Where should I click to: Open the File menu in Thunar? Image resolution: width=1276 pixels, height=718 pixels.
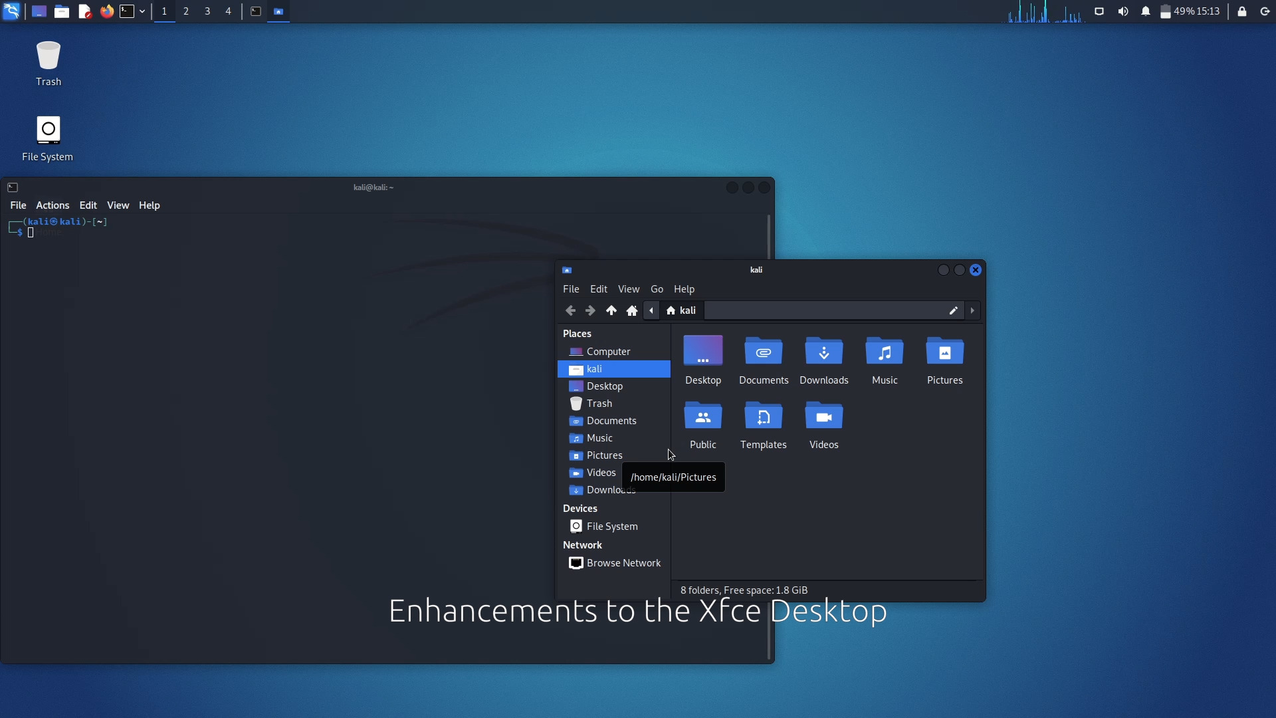(x=570, y=288)
